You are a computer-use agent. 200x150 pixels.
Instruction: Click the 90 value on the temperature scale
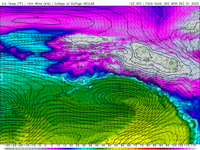coord(161,145)
